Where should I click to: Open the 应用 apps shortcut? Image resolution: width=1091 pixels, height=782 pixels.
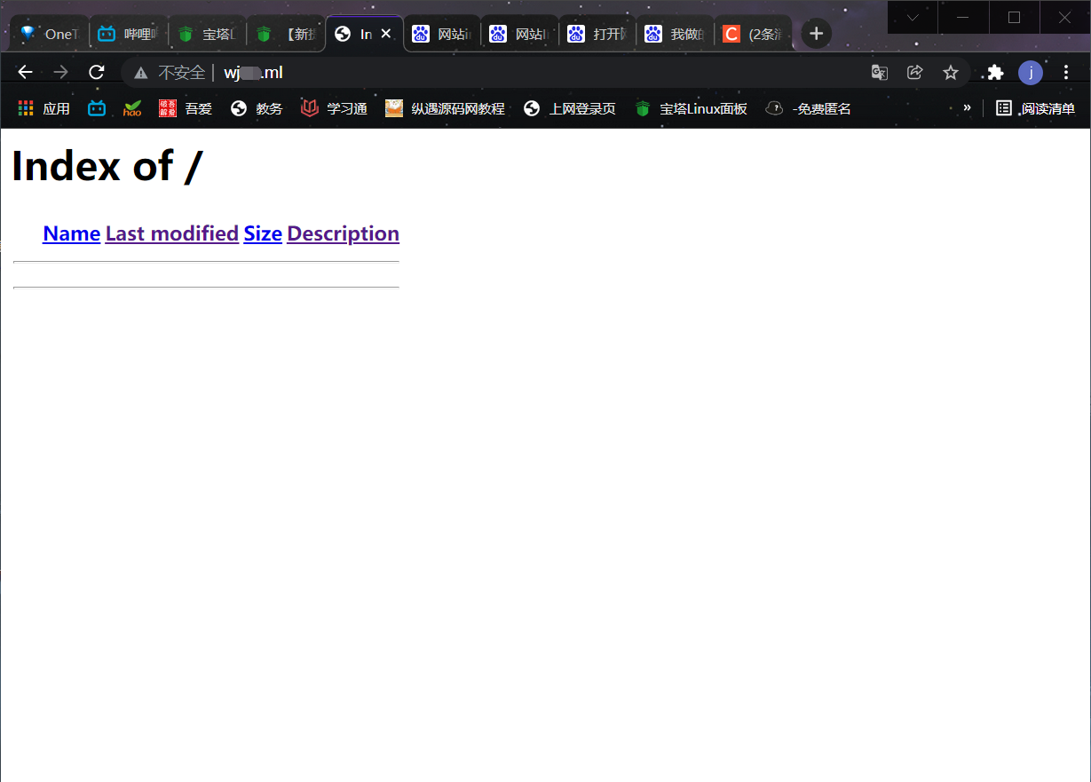click(43, 108)
